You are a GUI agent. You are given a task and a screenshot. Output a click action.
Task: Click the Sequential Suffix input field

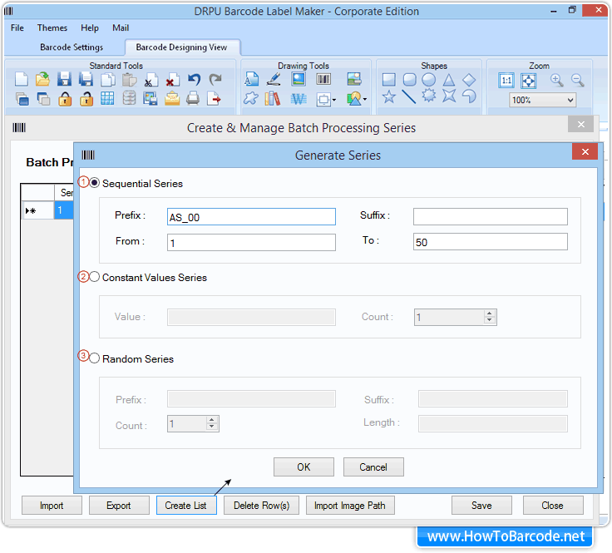click(491, 216)
